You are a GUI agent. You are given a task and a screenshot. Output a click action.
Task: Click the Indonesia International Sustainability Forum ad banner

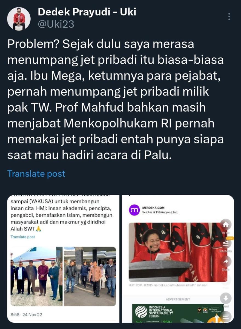(178, 313)
